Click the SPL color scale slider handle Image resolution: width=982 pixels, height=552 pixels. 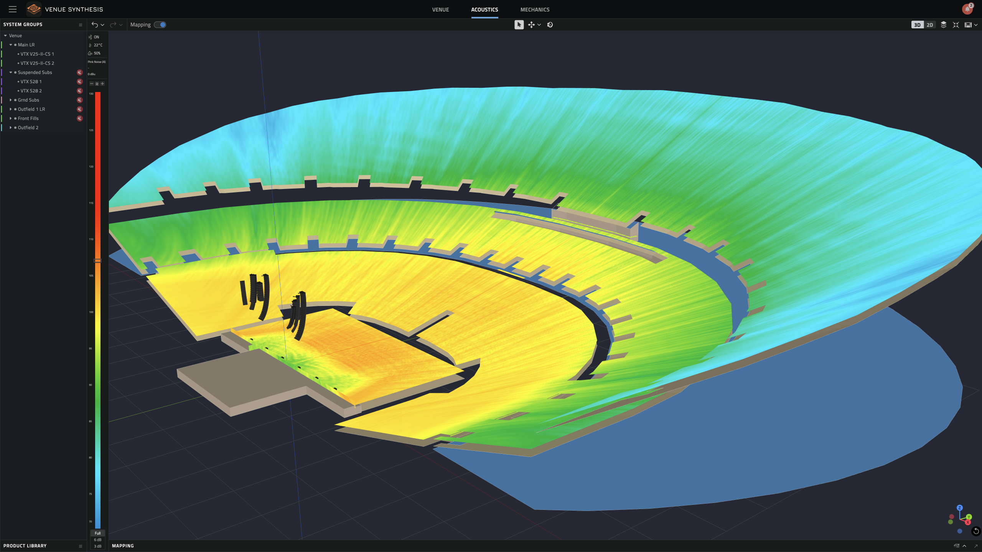click(98, 261)
